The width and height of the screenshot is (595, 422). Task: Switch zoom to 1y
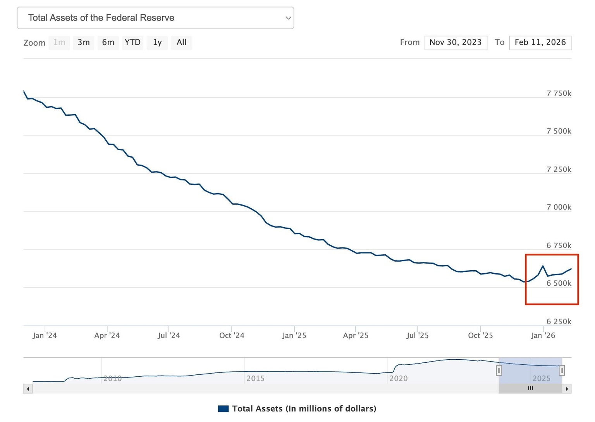(x=157, y=43)
